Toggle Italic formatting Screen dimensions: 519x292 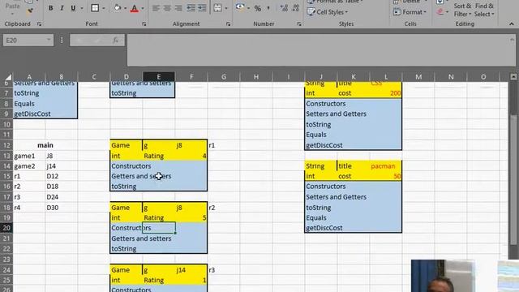pyautogui.click(x=62, y=8)
